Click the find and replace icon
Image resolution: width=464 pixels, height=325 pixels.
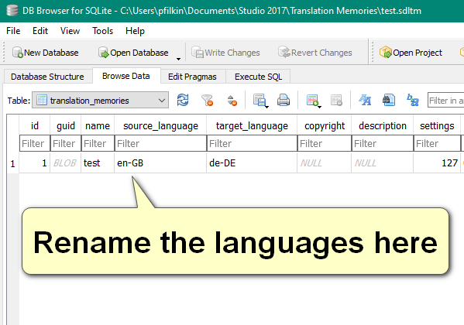pos(413,100)
